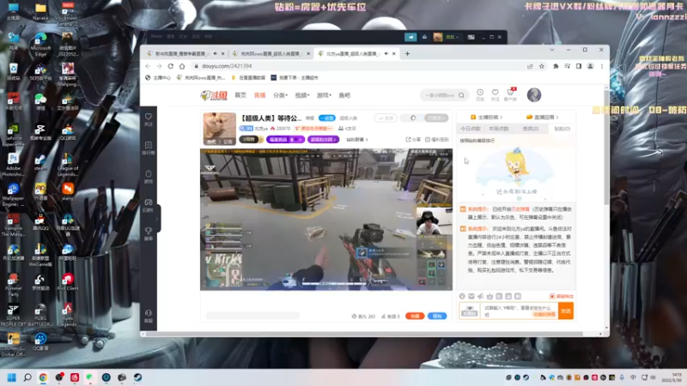Open emoji picker in chat toolbar
Image resolution: width=687 pixels, height=386 pixels.
[462, 296]
